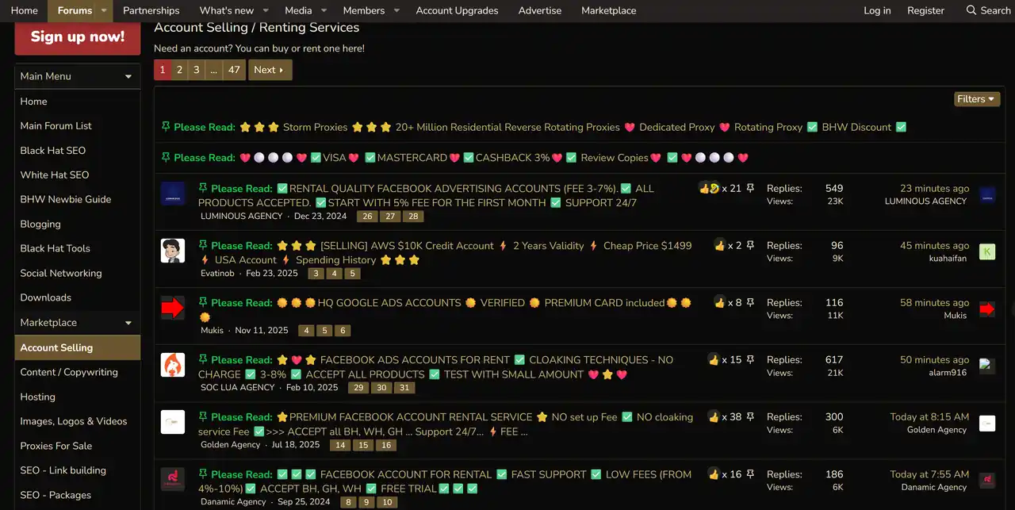
Task: Click LUMINOUS AGENCY's blue avatar thumbnail
Action: tap(173, 193)
